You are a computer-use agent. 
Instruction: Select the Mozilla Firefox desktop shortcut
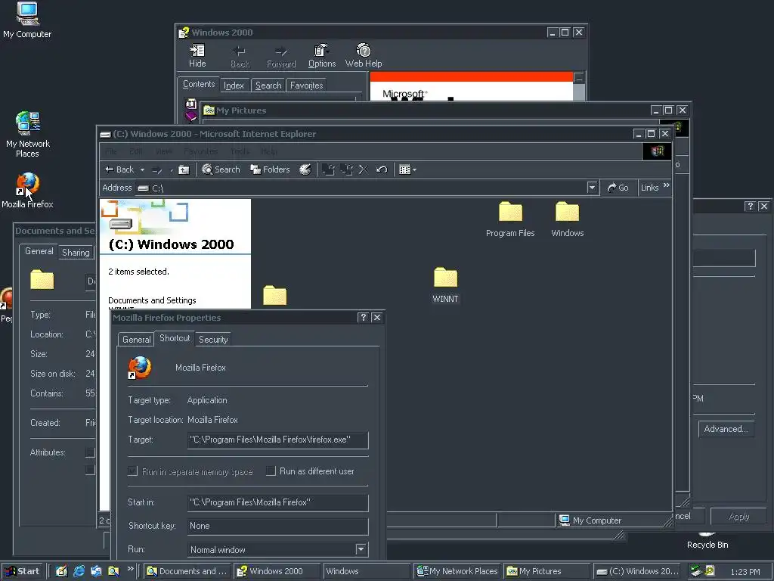click(x=27, y=185)
